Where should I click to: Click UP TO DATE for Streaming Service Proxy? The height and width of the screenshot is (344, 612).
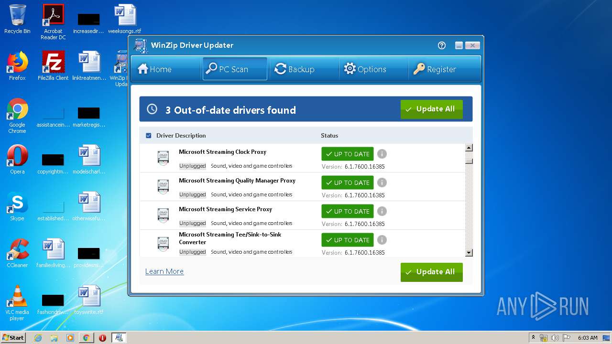(x=348, y=211)
